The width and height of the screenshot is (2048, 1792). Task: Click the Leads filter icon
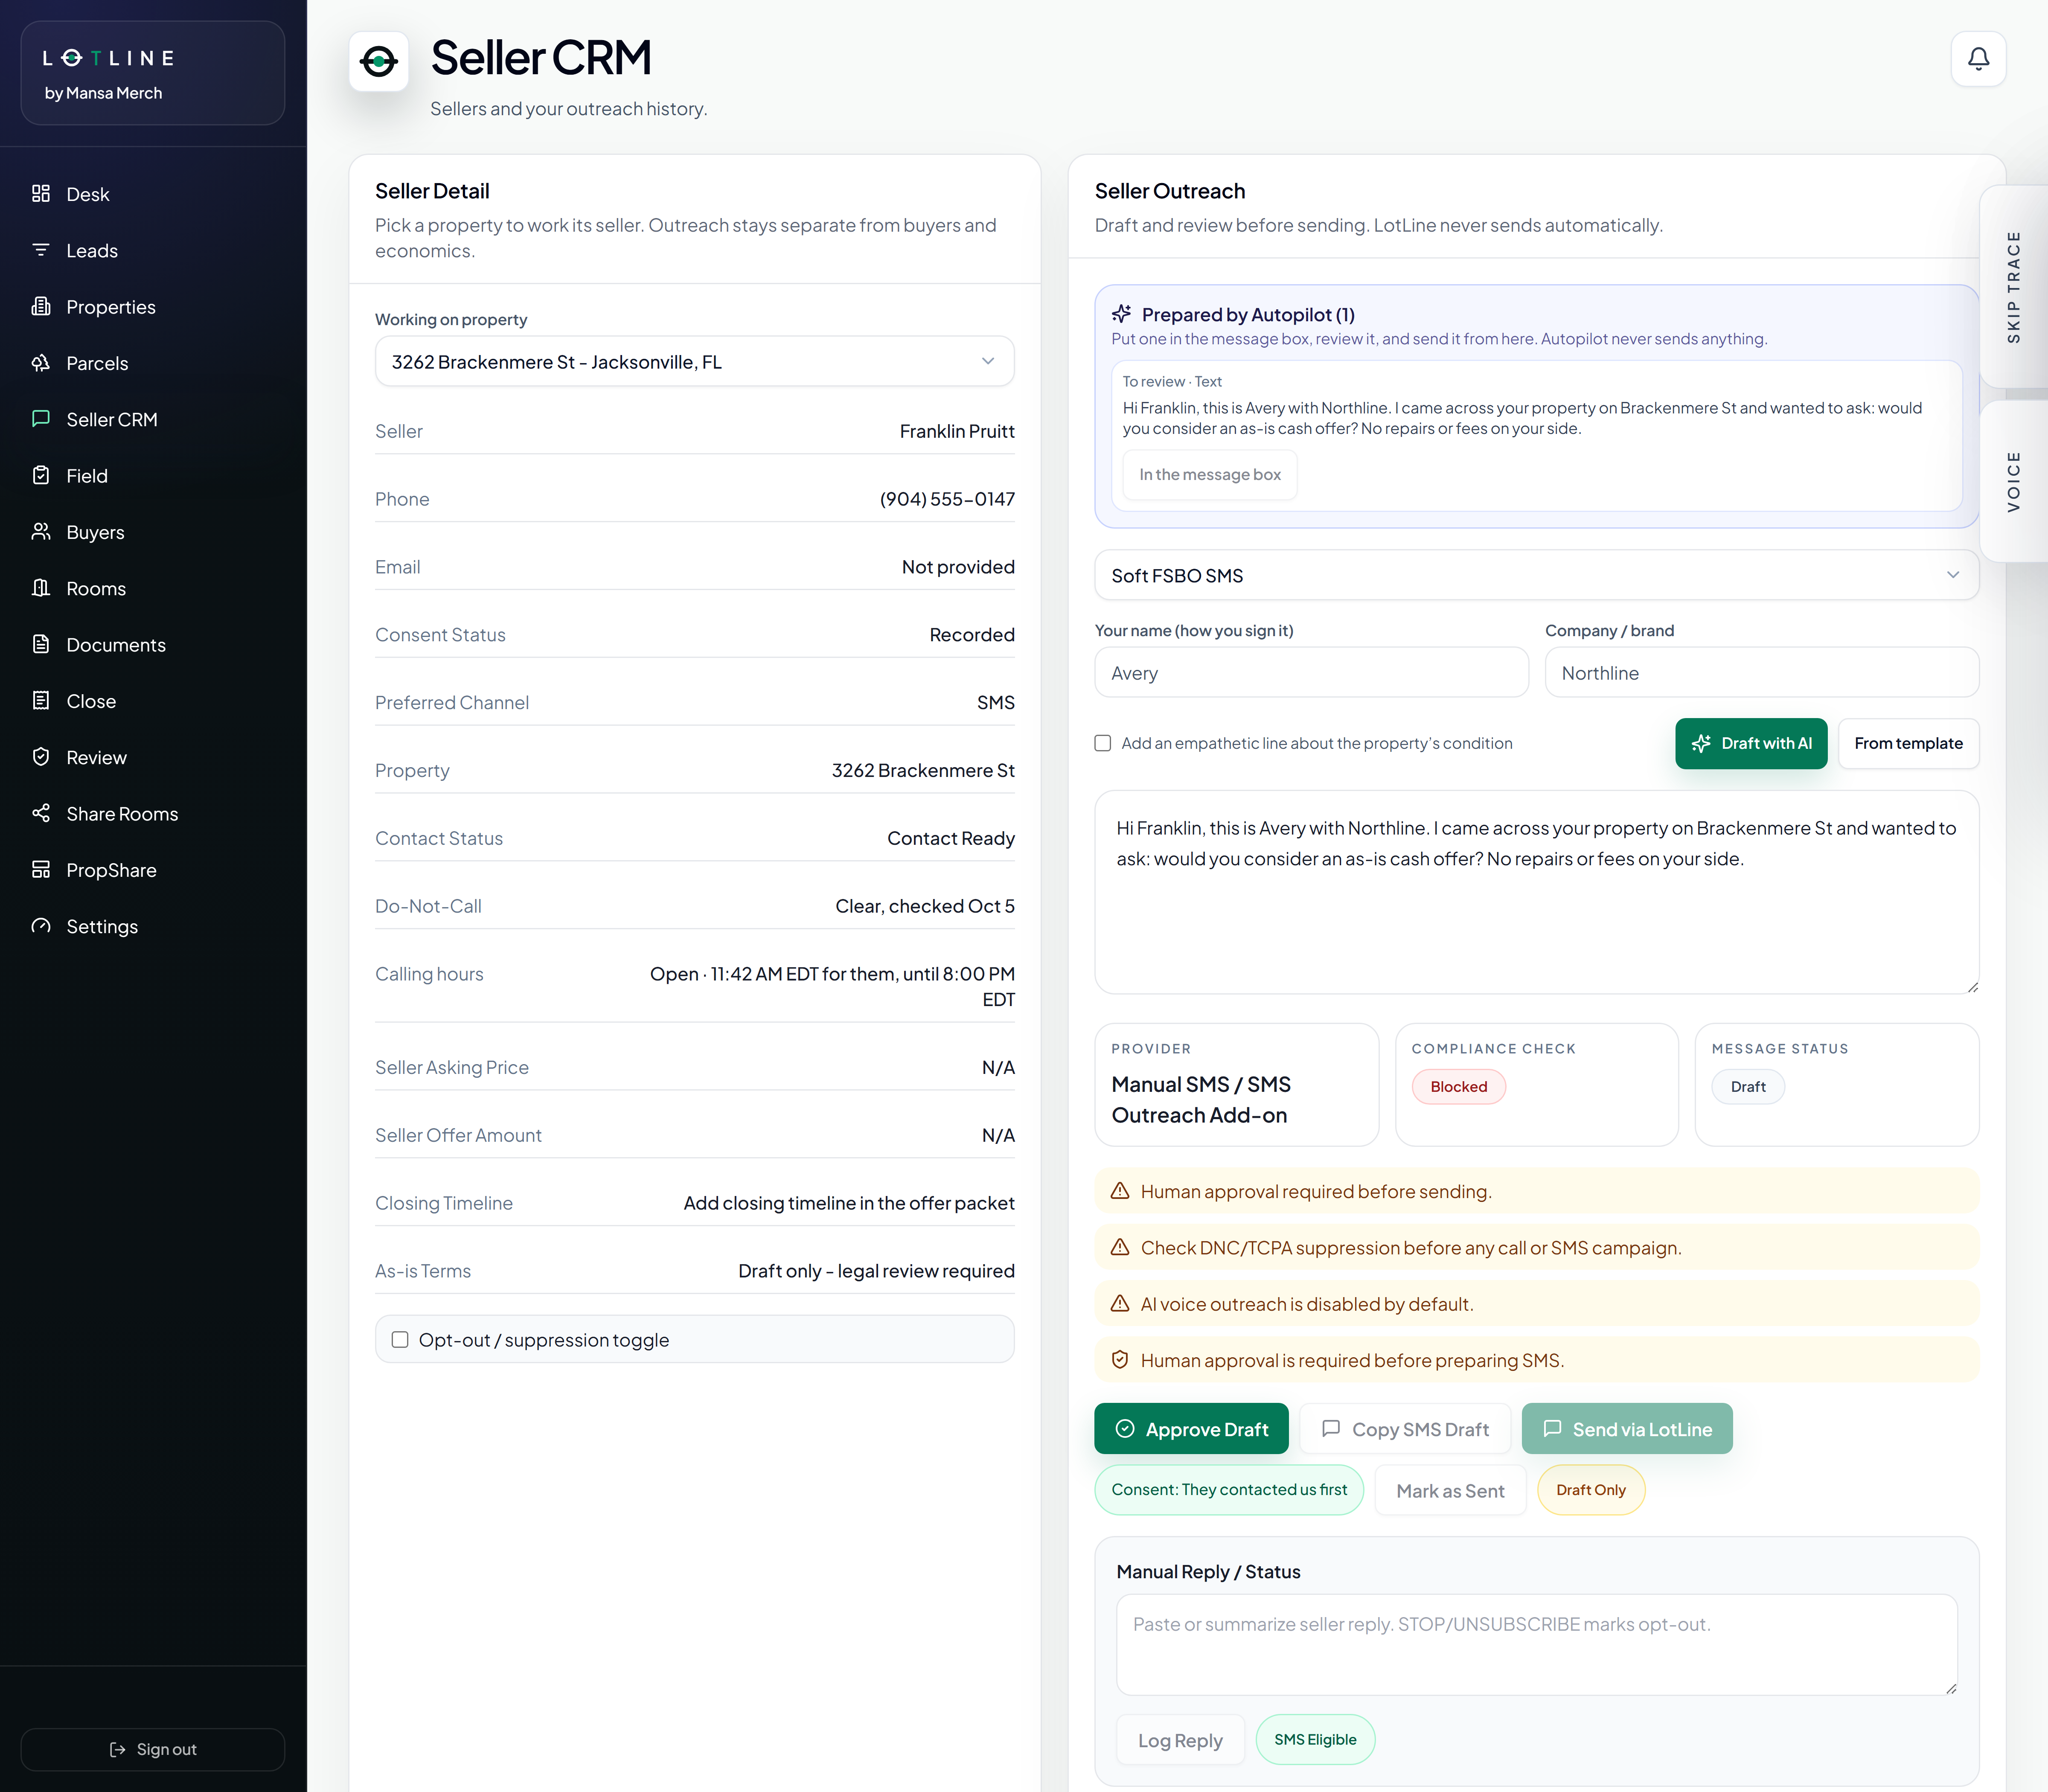[x=41, y=250]
